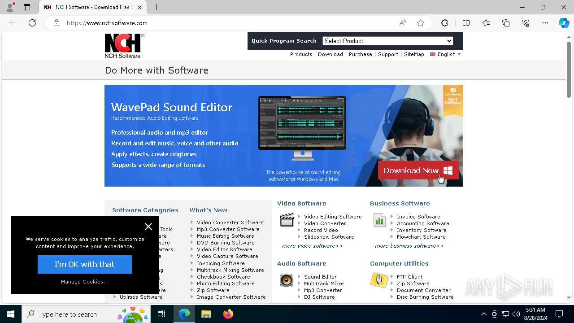574x323 pixels.
Task: Open the Edge profile icon
Action: [x=10, y=7]
